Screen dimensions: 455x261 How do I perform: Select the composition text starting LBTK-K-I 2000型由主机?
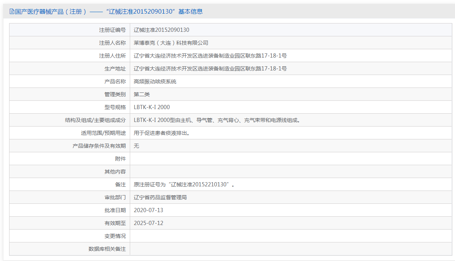point(218,120)
